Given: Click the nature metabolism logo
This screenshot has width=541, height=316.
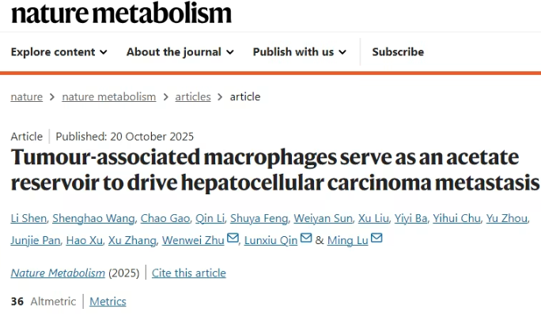Looking at the screenshot, I should tap(121, 13).
